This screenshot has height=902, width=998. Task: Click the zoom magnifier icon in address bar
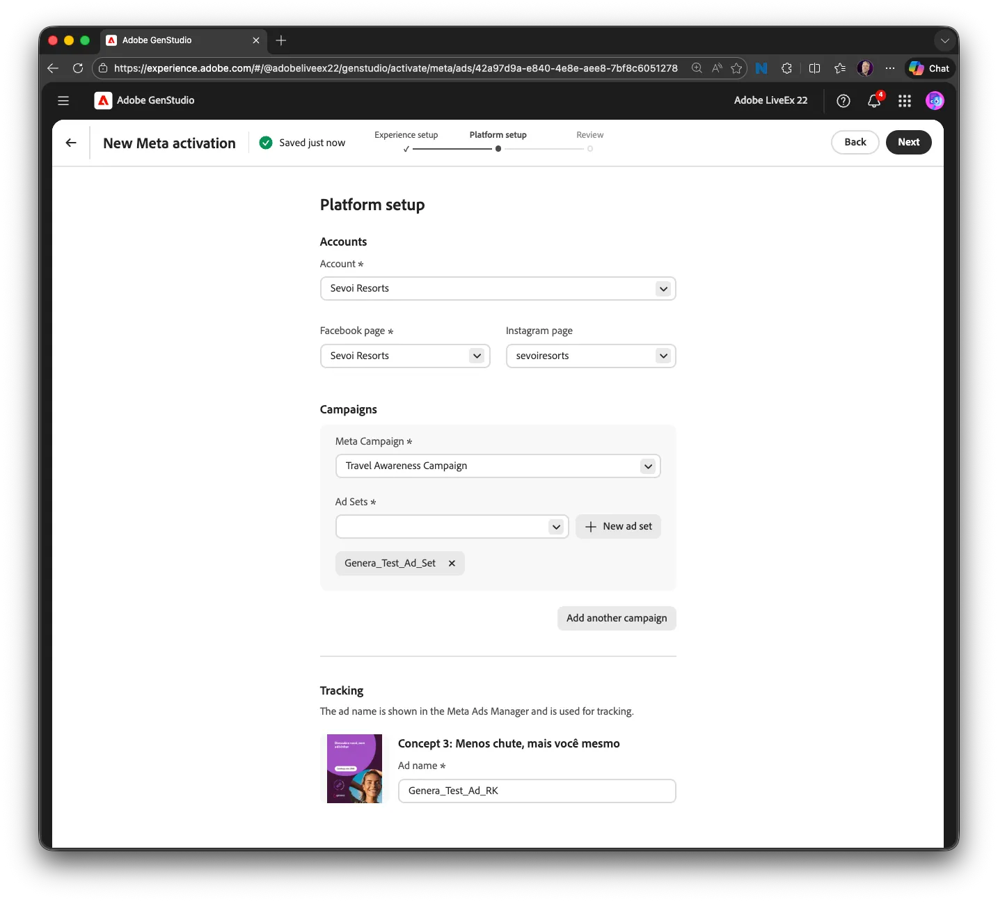tap(697, 68)
